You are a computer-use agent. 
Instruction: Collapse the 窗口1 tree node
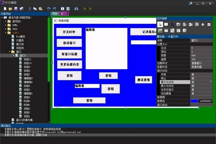13,55
